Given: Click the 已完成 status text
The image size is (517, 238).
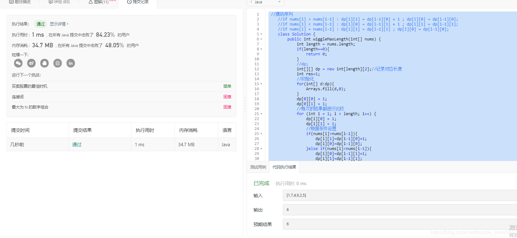Looking at the screenshot, I should coord(261,183).
